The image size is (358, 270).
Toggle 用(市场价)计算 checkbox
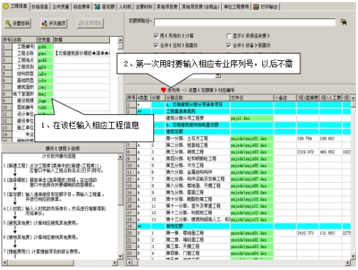point(156,35)
